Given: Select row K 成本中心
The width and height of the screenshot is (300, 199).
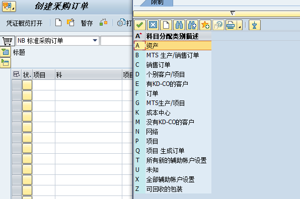Looking at the screenshot, I should point(173,113).
